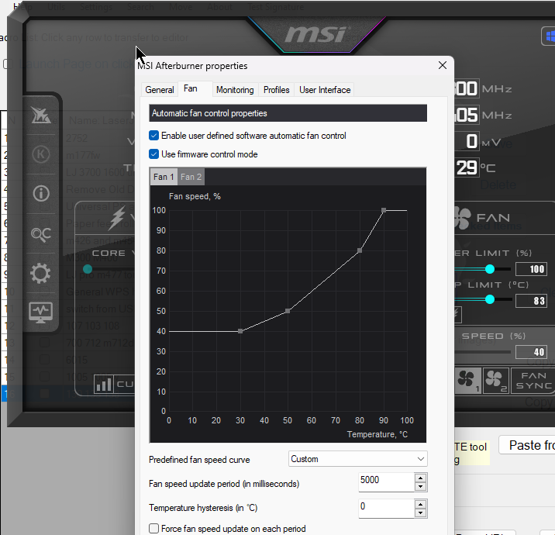This screenshot has height=535, width=555.
Task: Decrease fan speed update period value
Action: coord(420,486)
